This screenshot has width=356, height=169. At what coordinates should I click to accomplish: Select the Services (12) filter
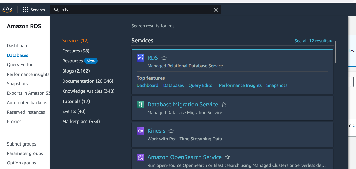pyautogui.click(x=76, y=41)
